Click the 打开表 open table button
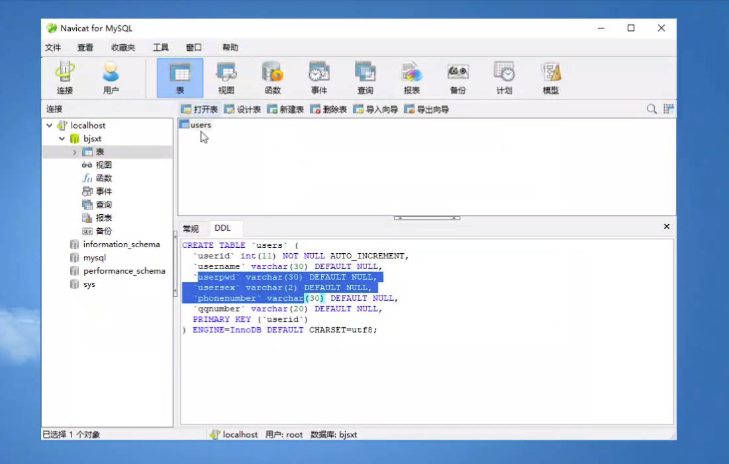Image resolution: width=729 pixels, height=464 pixels. 199,110
